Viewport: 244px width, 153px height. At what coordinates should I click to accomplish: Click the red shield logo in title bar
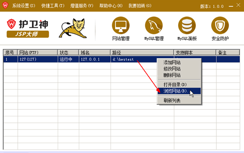(5, 5)
